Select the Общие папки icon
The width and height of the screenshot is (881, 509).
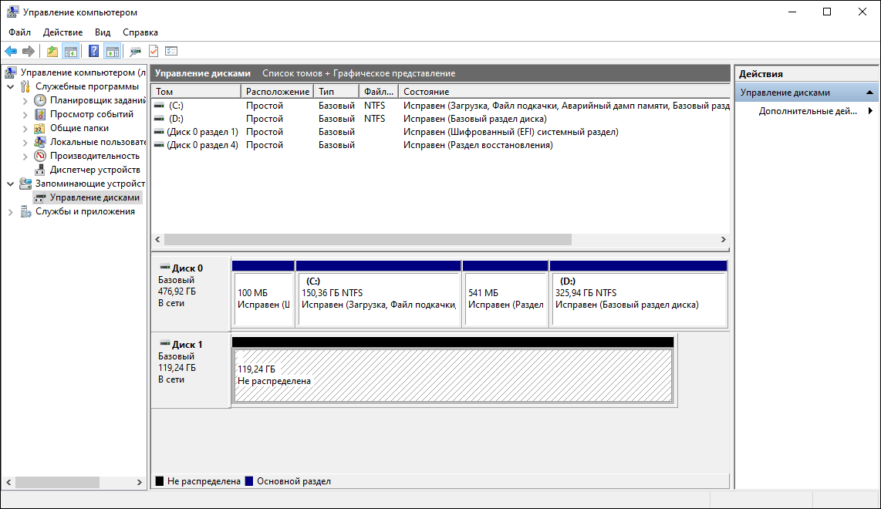(x=40, y=128)
